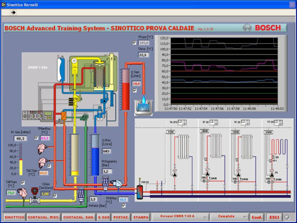
Task: Open the POSTAZ. view
Action: coord(121,217)
